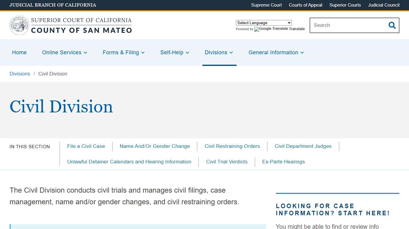Image resolution: width=409 pixels, height=229 pixels.
Task: Select Name And/Or Gender Change
Action: (x=154, y=146)
